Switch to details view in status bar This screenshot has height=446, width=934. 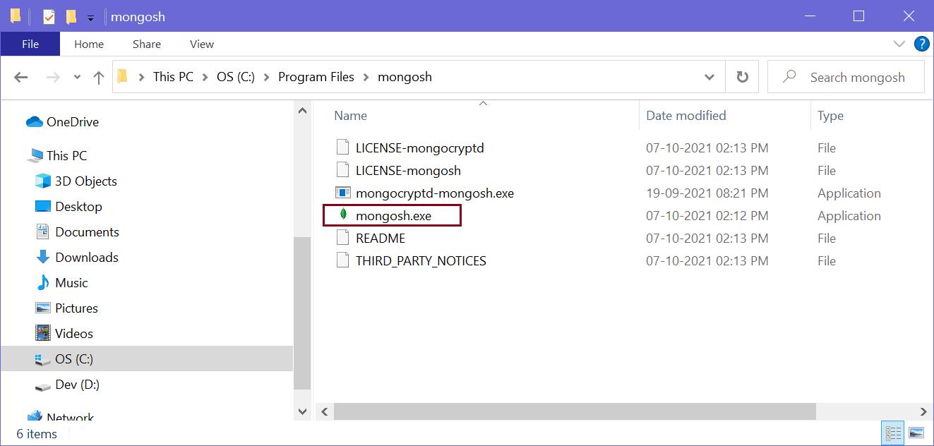pos(892,432)
